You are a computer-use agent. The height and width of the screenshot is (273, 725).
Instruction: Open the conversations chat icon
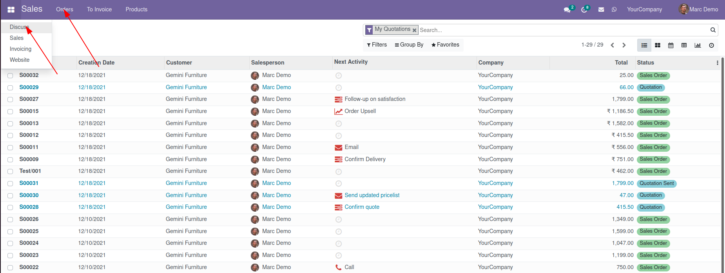[x=567, y=10]
